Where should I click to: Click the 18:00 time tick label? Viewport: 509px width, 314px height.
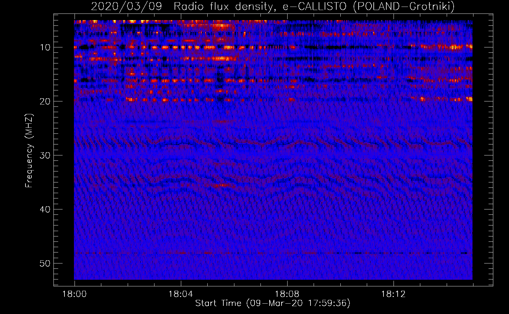tap(75, 294)
